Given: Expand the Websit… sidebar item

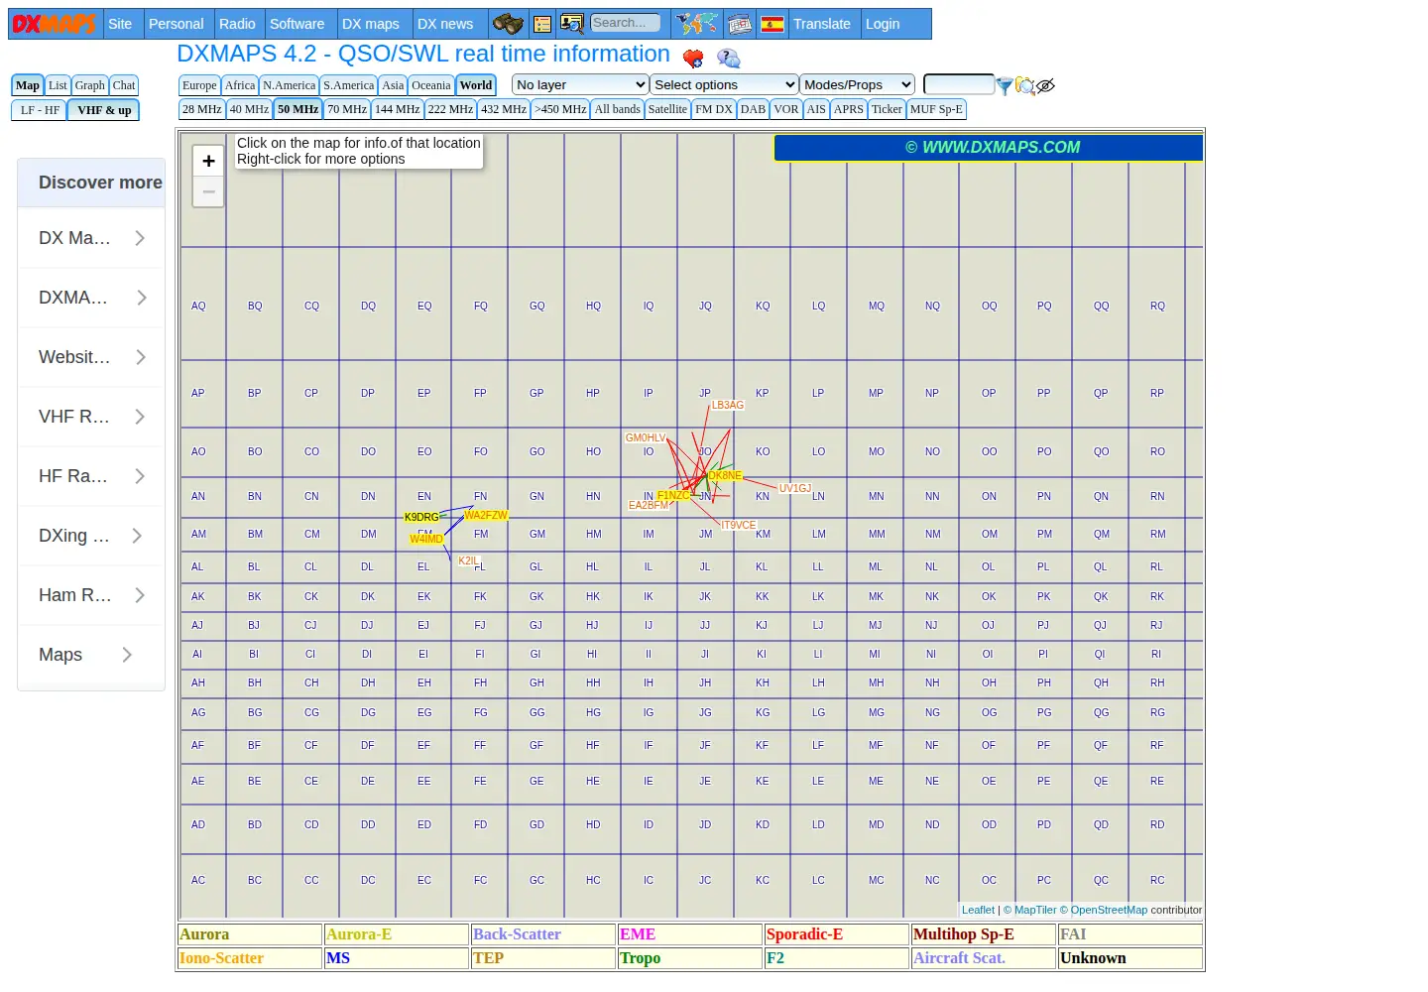Looking at the screenshot, I should (x=91, y=357).
